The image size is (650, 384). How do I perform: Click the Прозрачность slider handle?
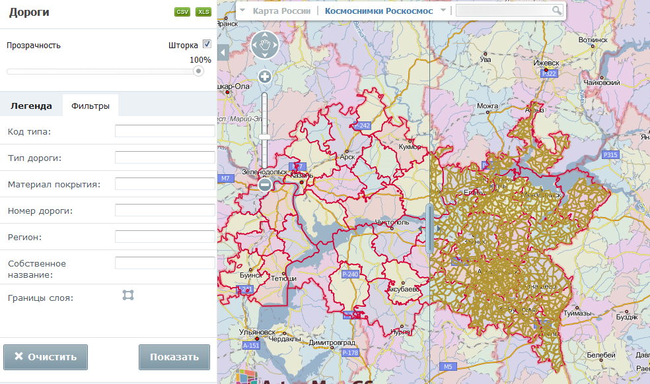click(199, 71)
